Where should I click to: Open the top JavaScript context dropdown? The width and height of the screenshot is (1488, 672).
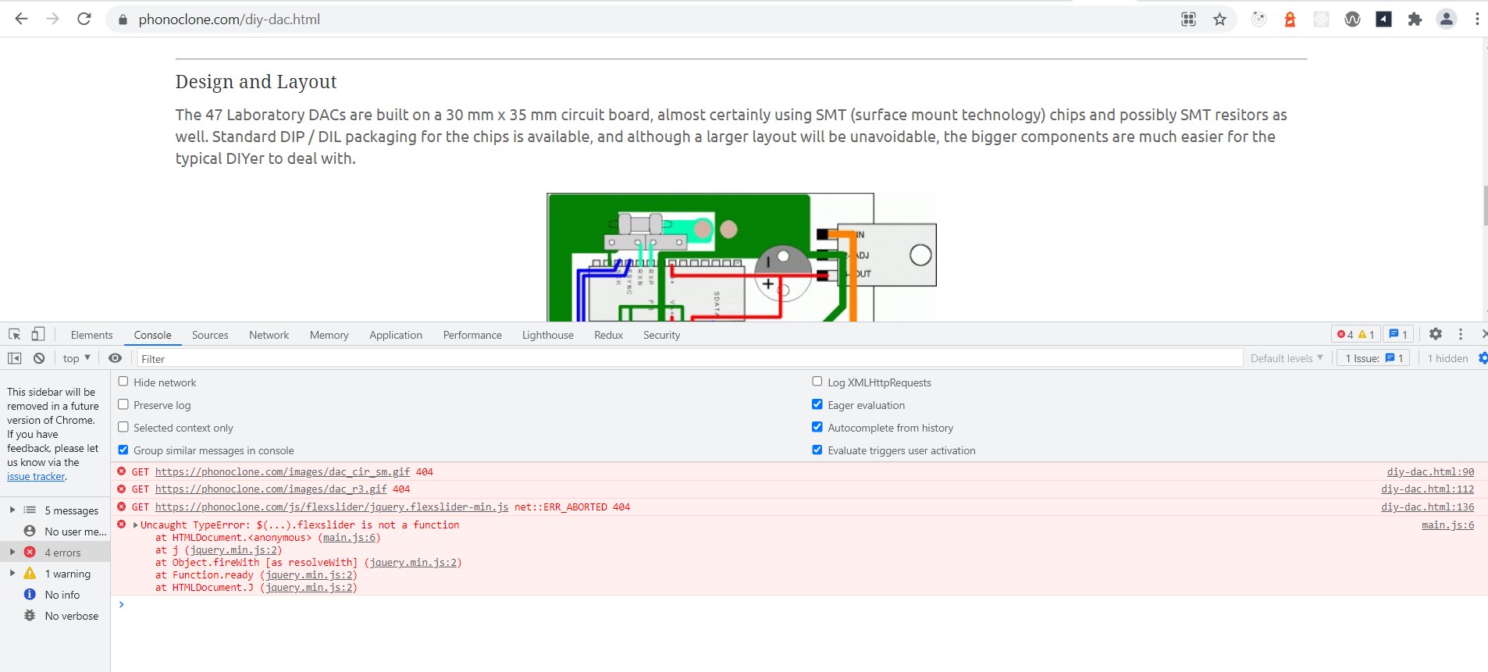click(x=77, y=358)
